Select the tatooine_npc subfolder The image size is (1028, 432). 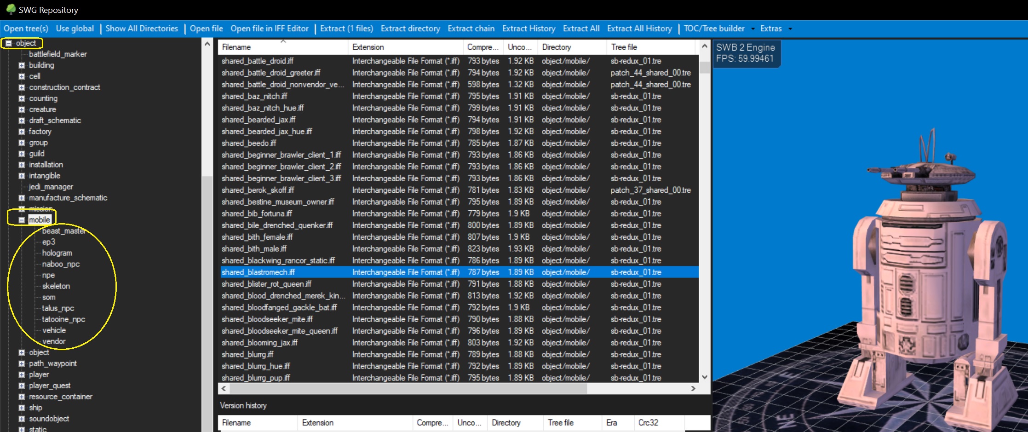click(x=63, y=319)
